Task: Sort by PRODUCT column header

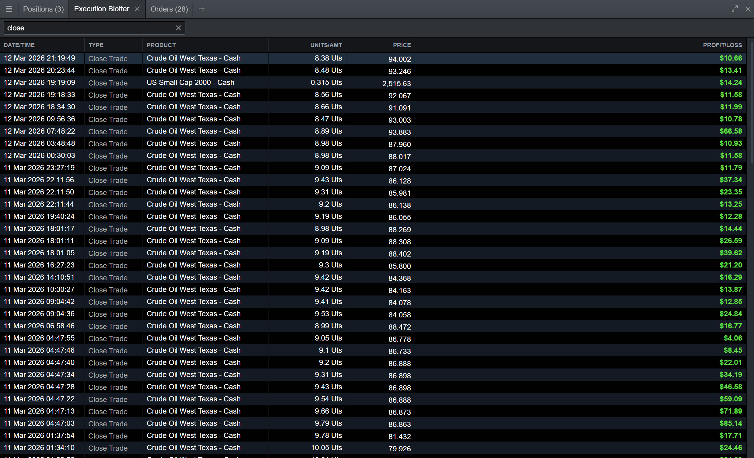Action: point(161,45)
